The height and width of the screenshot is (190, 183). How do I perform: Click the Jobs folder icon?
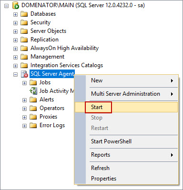tap(33, 83)
